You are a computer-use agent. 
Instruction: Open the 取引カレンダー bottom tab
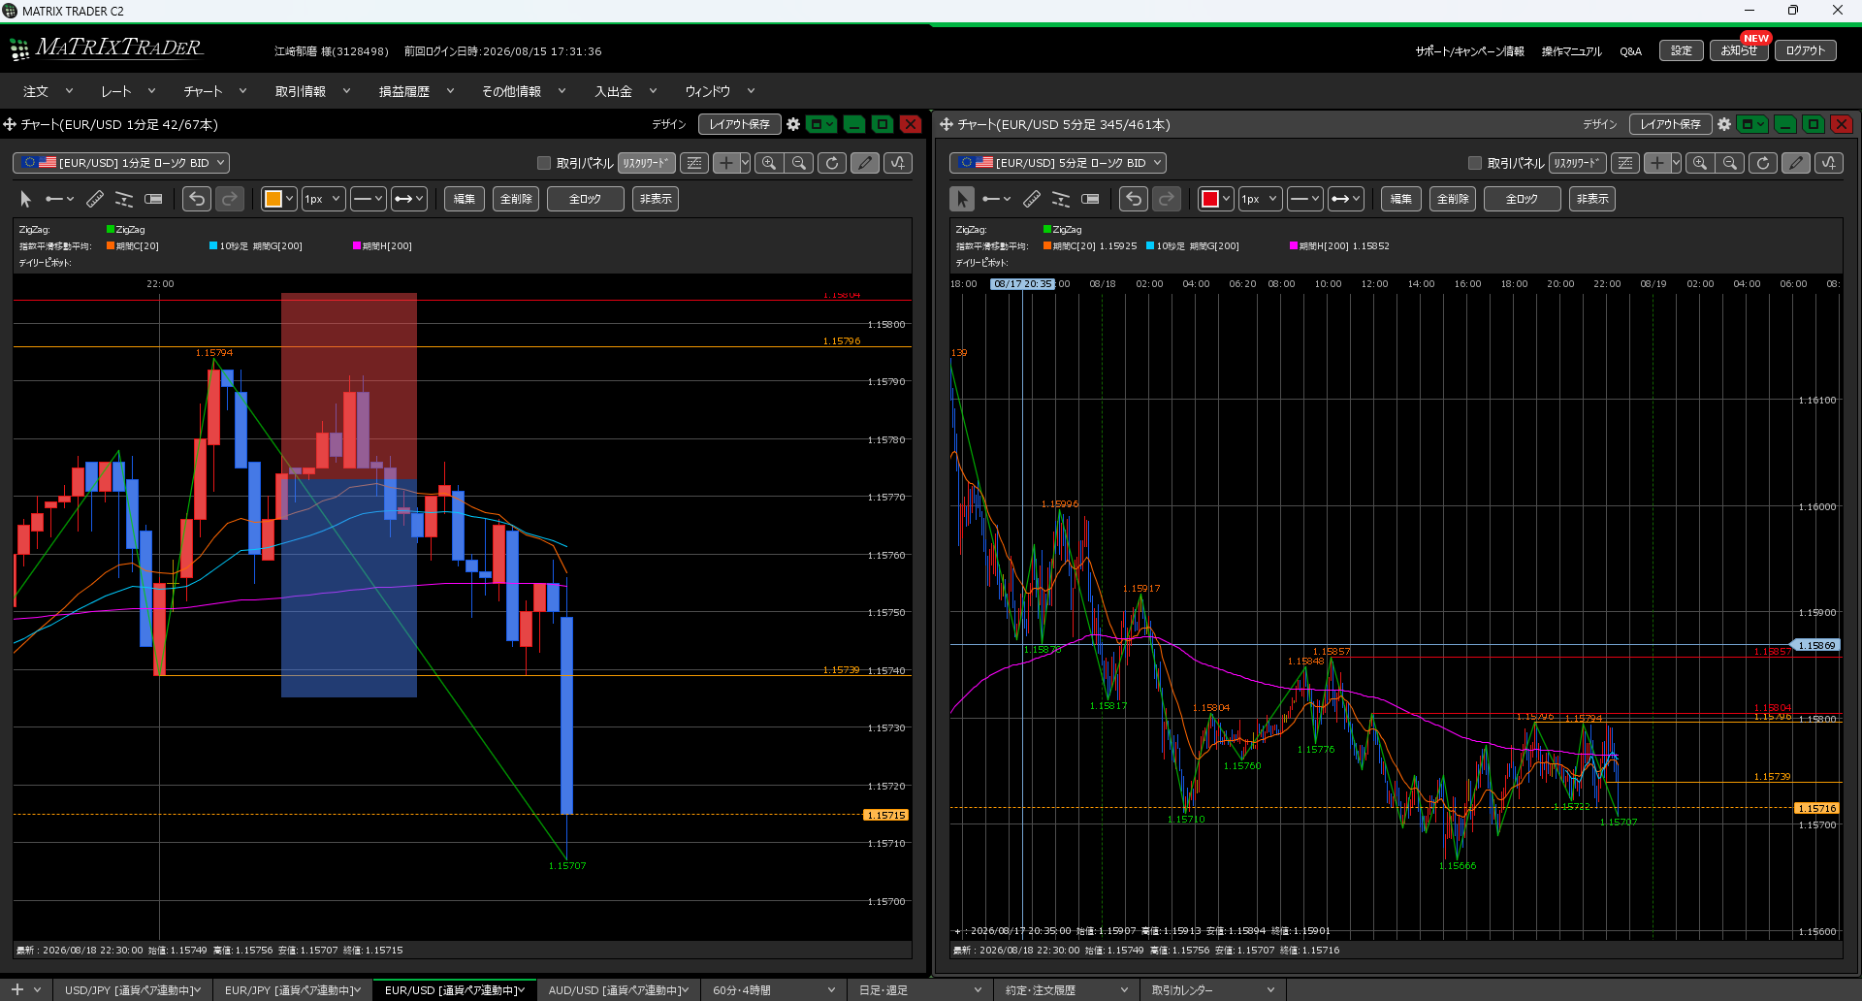pos(1212,990)
